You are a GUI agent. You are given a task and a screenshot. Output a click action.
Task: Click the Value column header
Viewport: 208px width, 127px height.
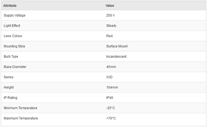(110, 6)
